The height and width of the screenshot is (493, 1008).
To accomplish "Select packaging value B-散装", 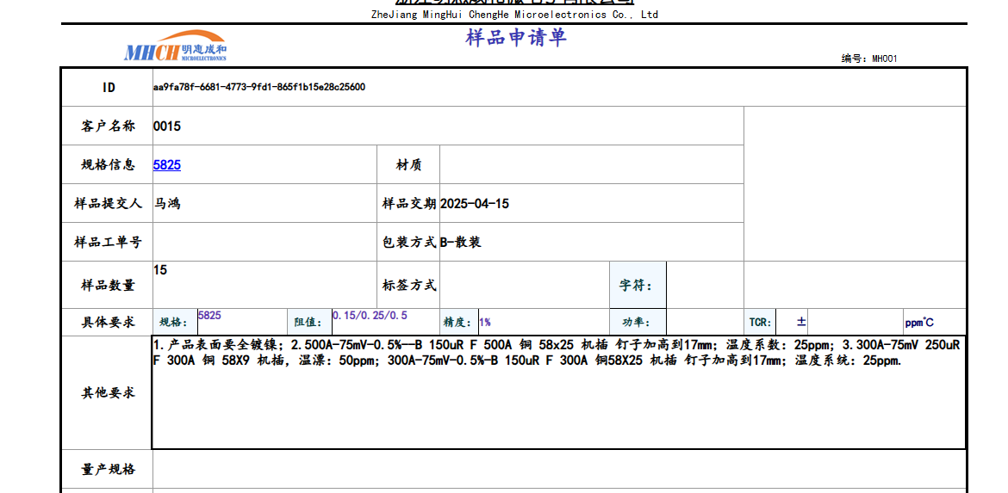I will click(x=591, y=242).
